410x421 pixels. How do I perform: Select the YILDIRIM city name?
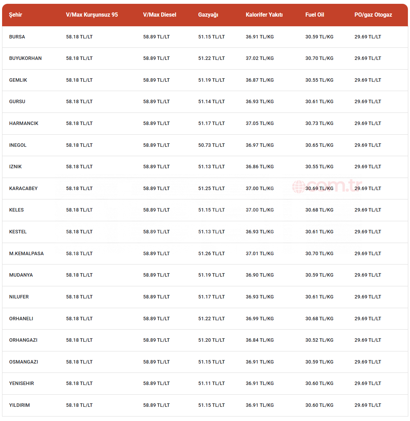[x=19, y=405]
